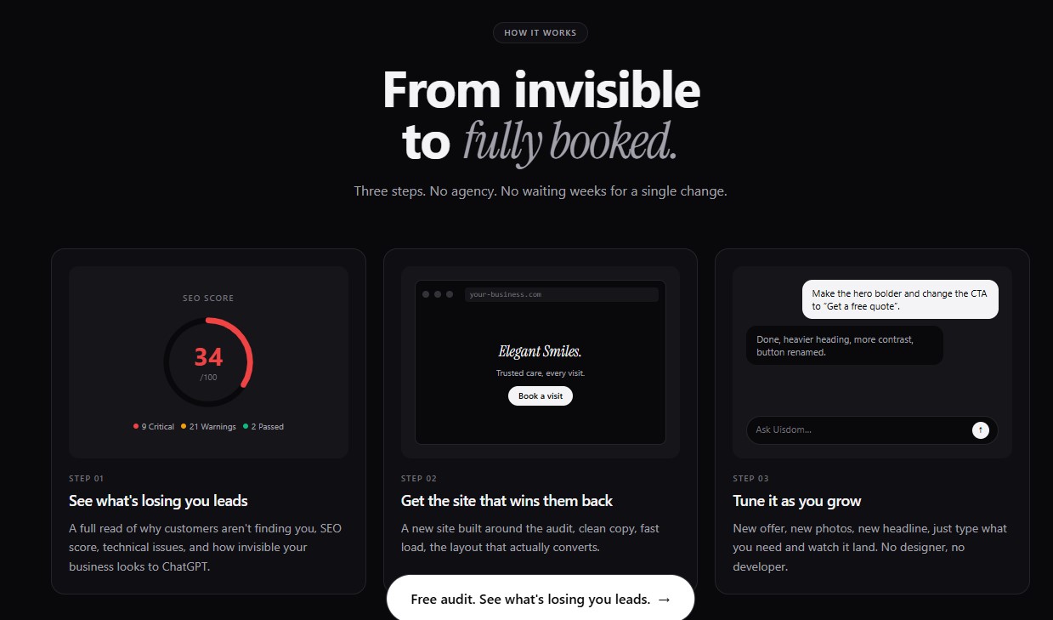The image size is (1053, 620).
Task: Click the your-business.com address bar
Action: pos(561,294)
